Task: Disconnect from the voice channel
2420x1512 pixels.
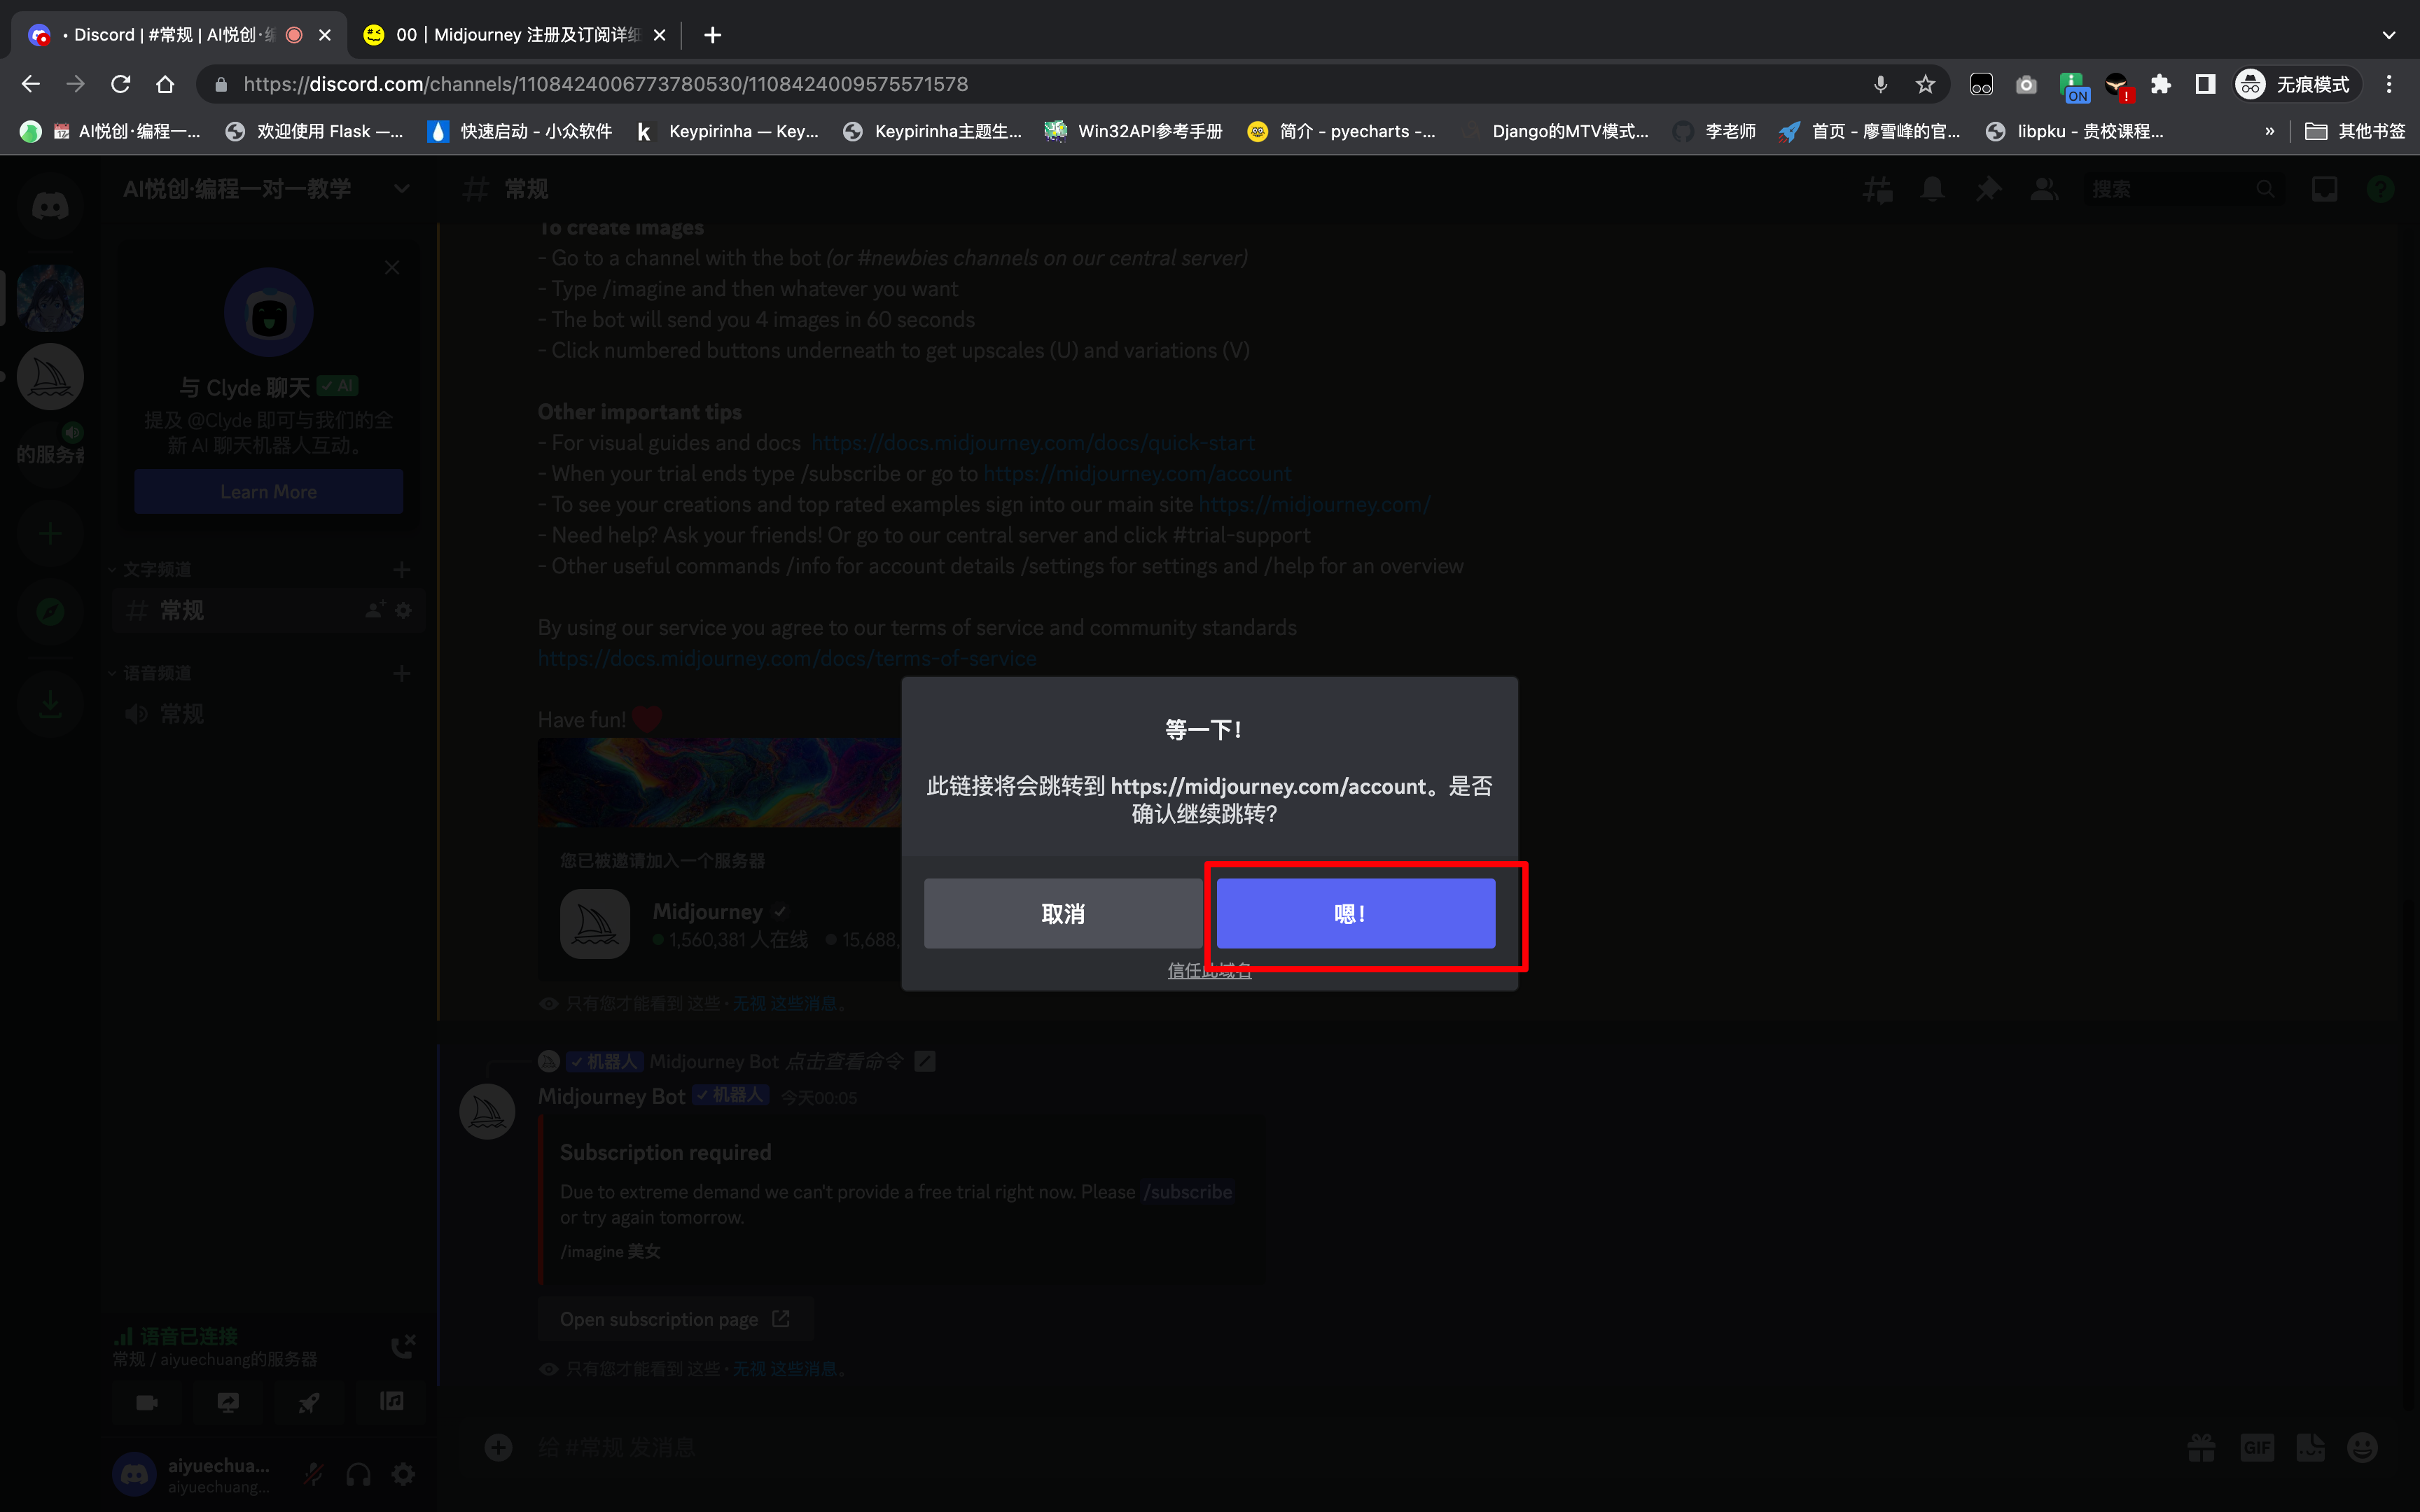Action: 403,1346
